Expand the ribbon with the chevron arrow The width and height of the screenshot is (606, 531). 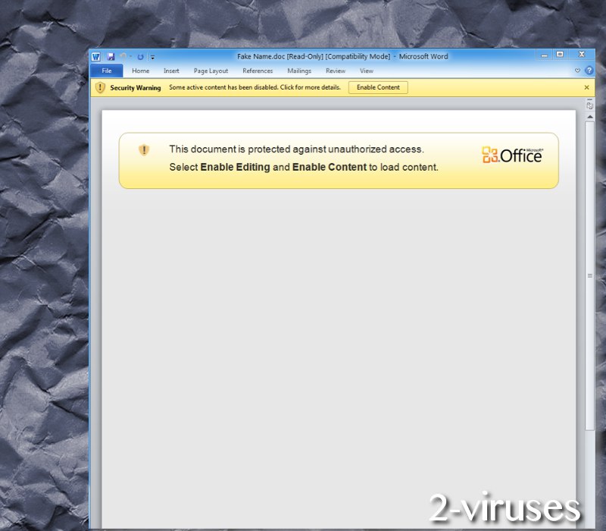[577, 71]
